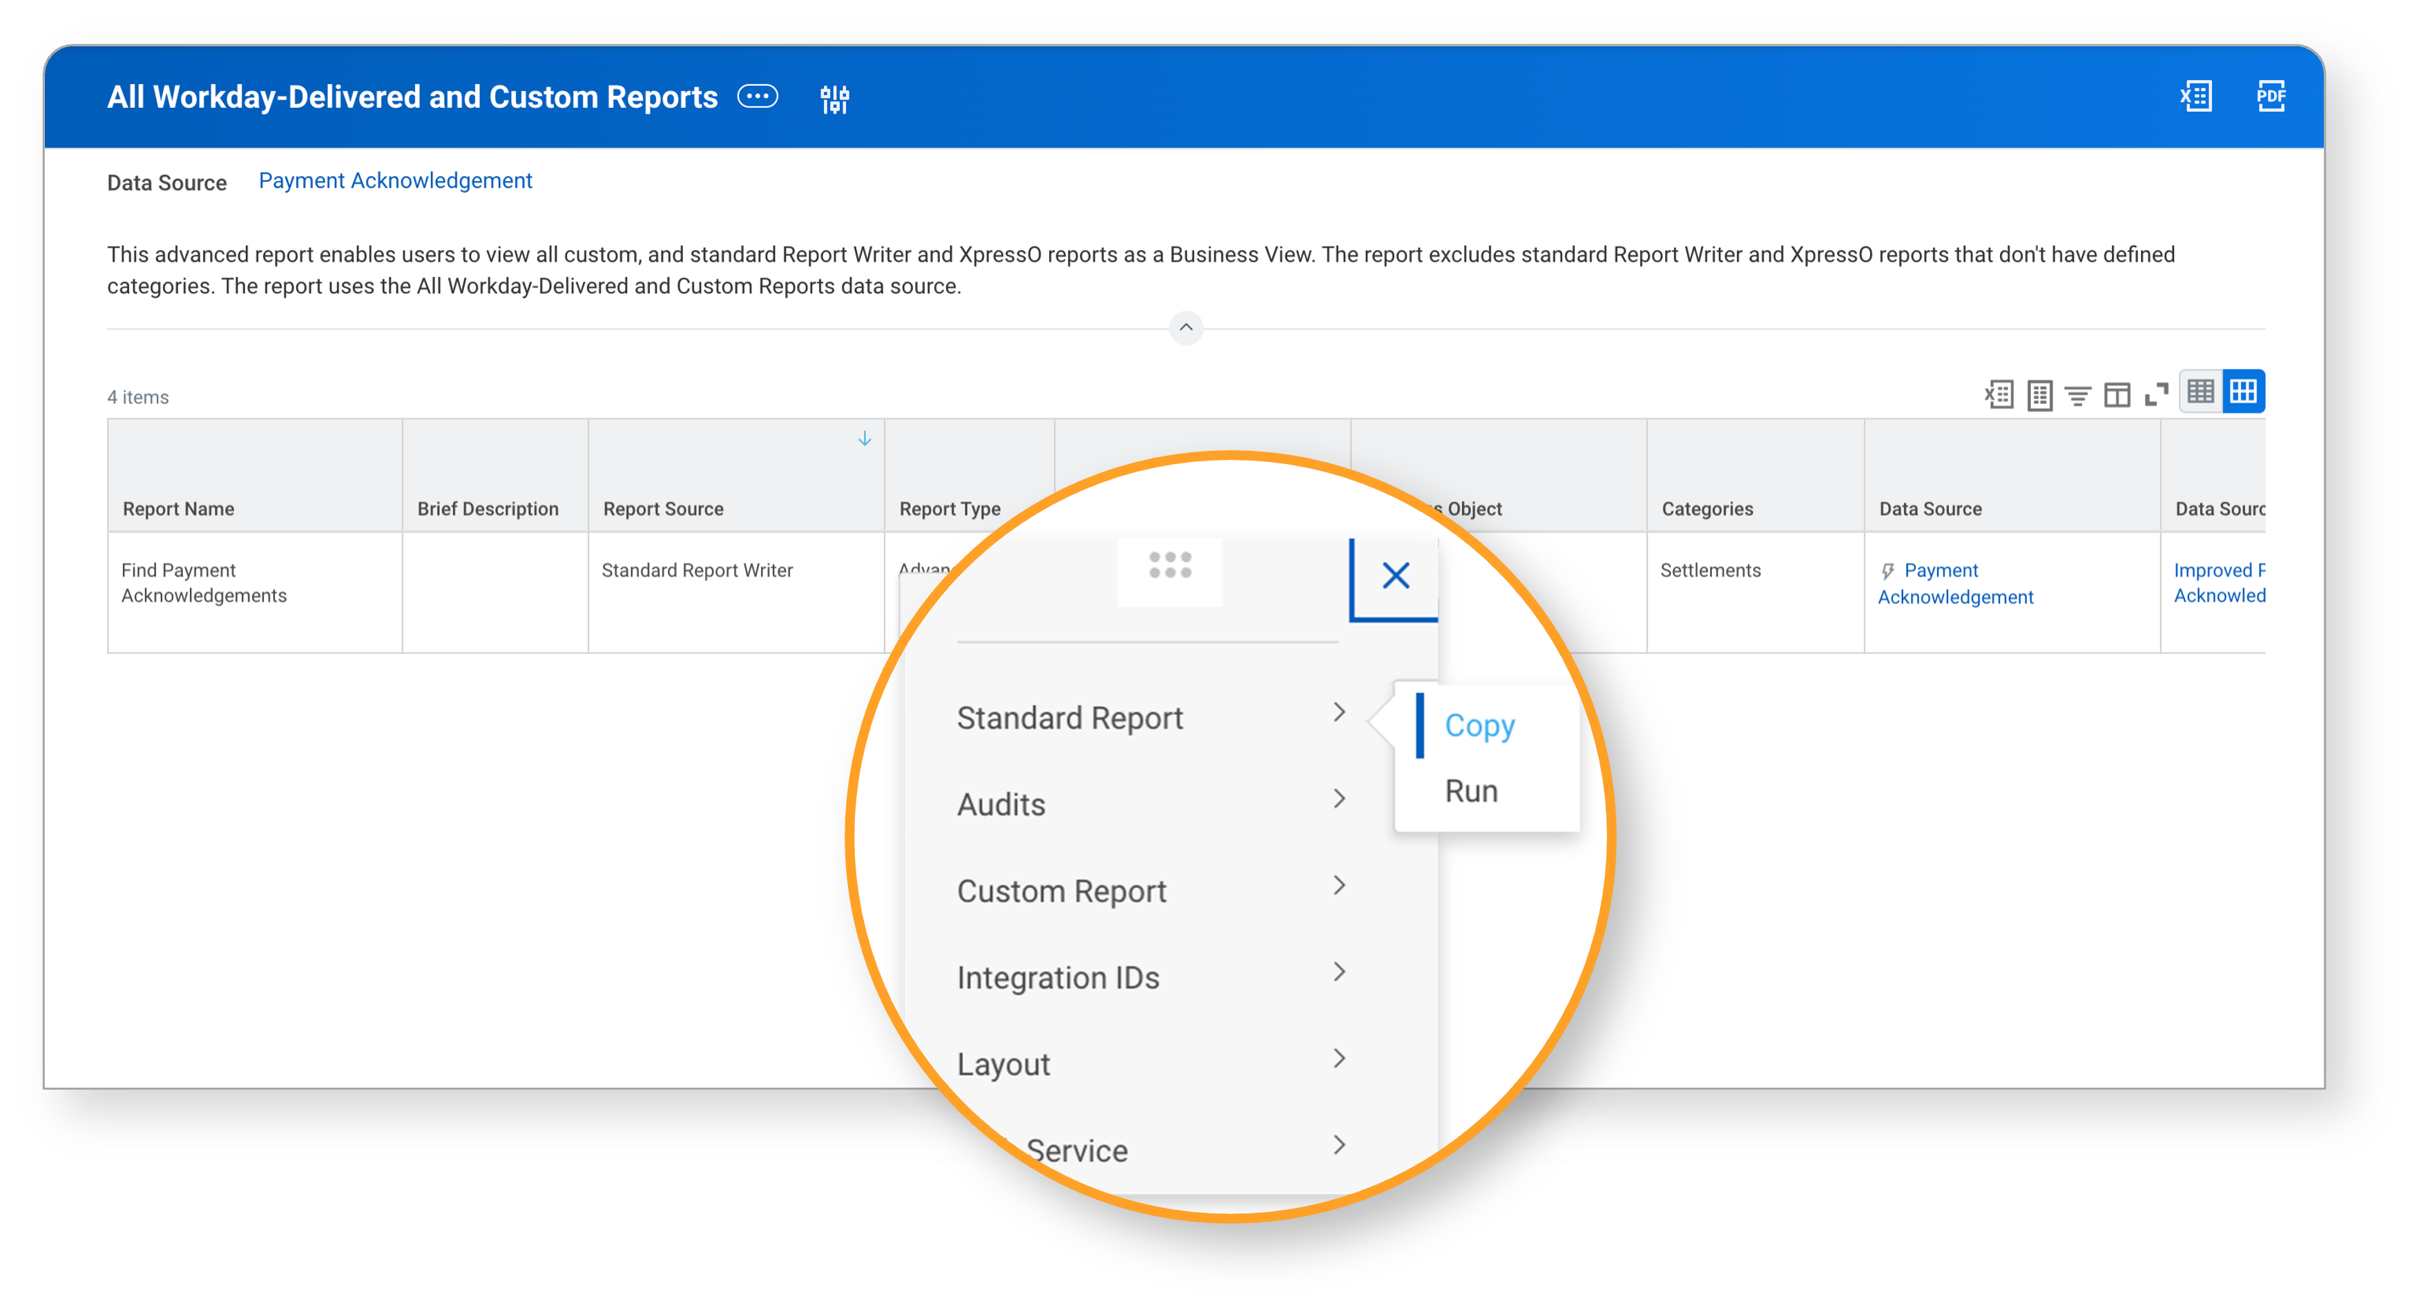Viewport: 2415px width, 1310px height.
Task: Open the related actions ellipsis beside report title
Action: click(758, 97)
